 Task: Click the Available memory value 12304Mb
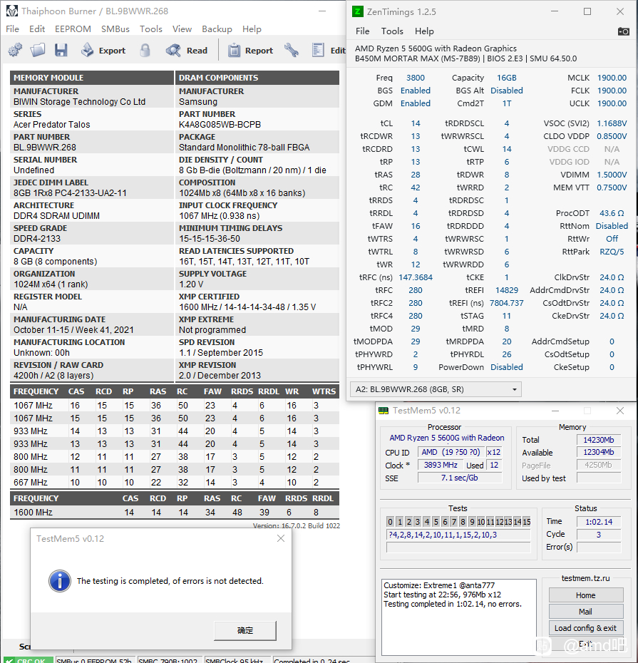tap(599, 453)
